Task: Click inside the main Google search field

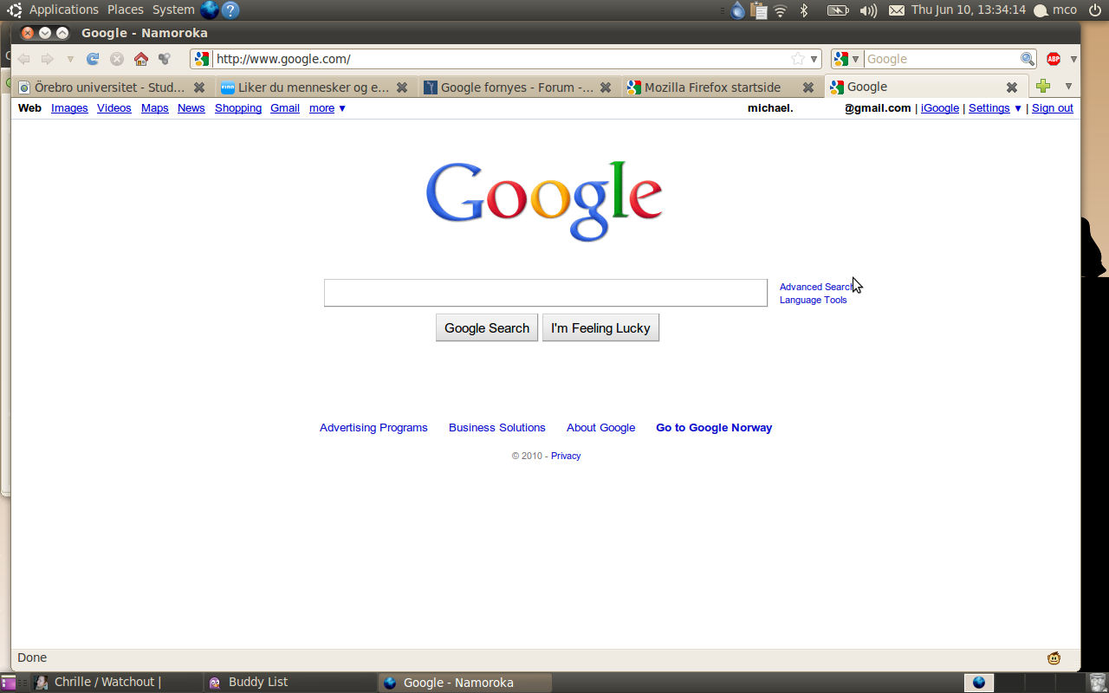Action: click(546, 293)
